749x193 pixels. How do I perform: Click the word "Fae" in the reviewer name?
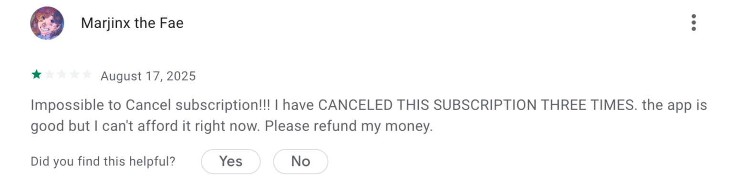coord(171,23)
